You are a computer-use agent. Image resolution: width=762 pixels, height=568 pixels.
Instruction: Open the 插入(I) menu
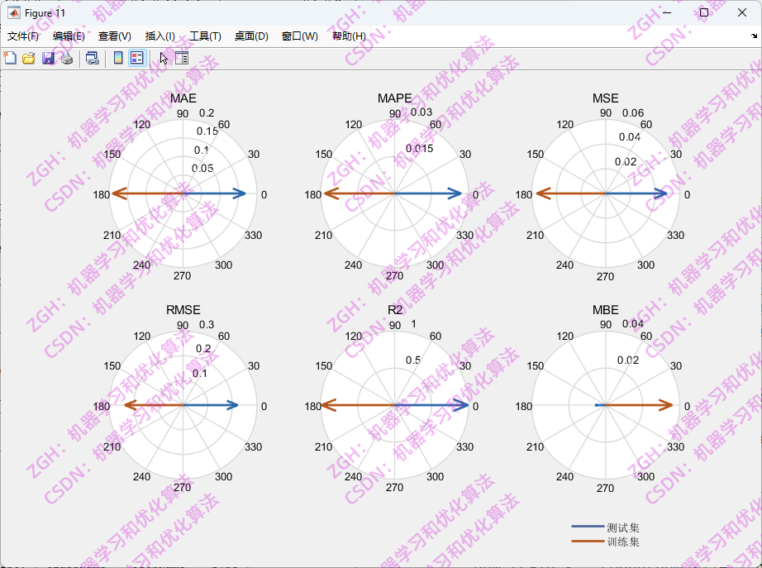tap(160, 36)
